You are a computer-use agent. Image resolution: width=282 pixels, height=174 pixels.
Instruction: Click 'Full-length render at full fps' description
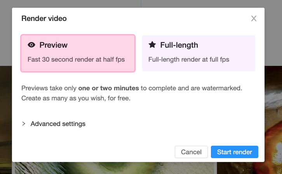(189, 59)
